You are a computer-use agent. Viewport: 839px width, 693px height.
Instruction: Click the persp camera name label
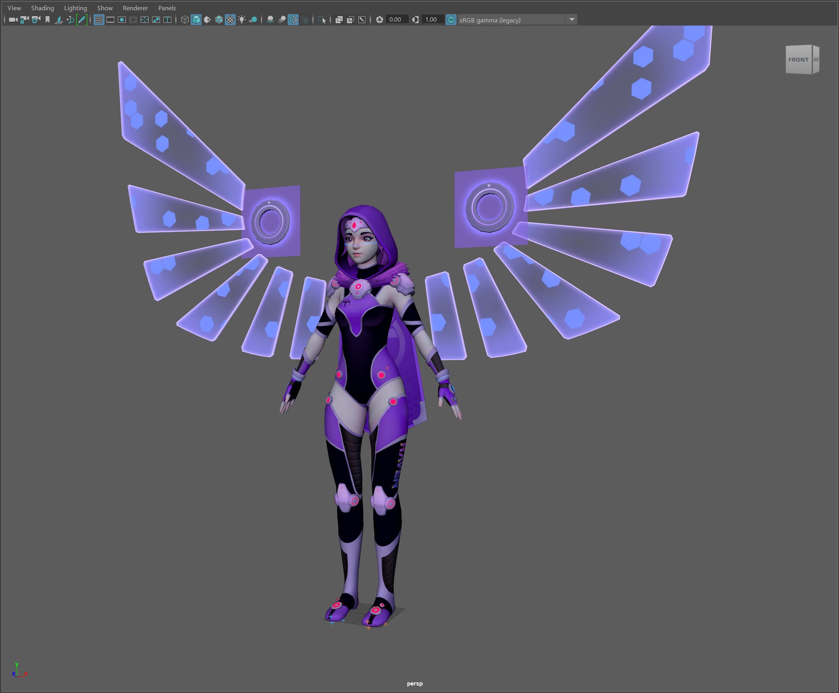coord(415,684)
